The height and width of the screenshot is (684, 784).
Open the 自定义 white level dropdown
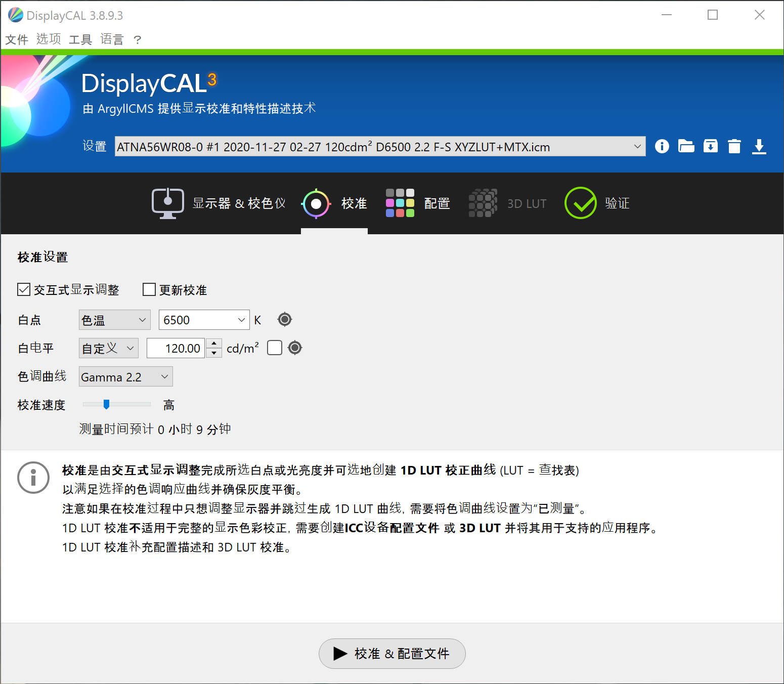click(x=109, y=348)
